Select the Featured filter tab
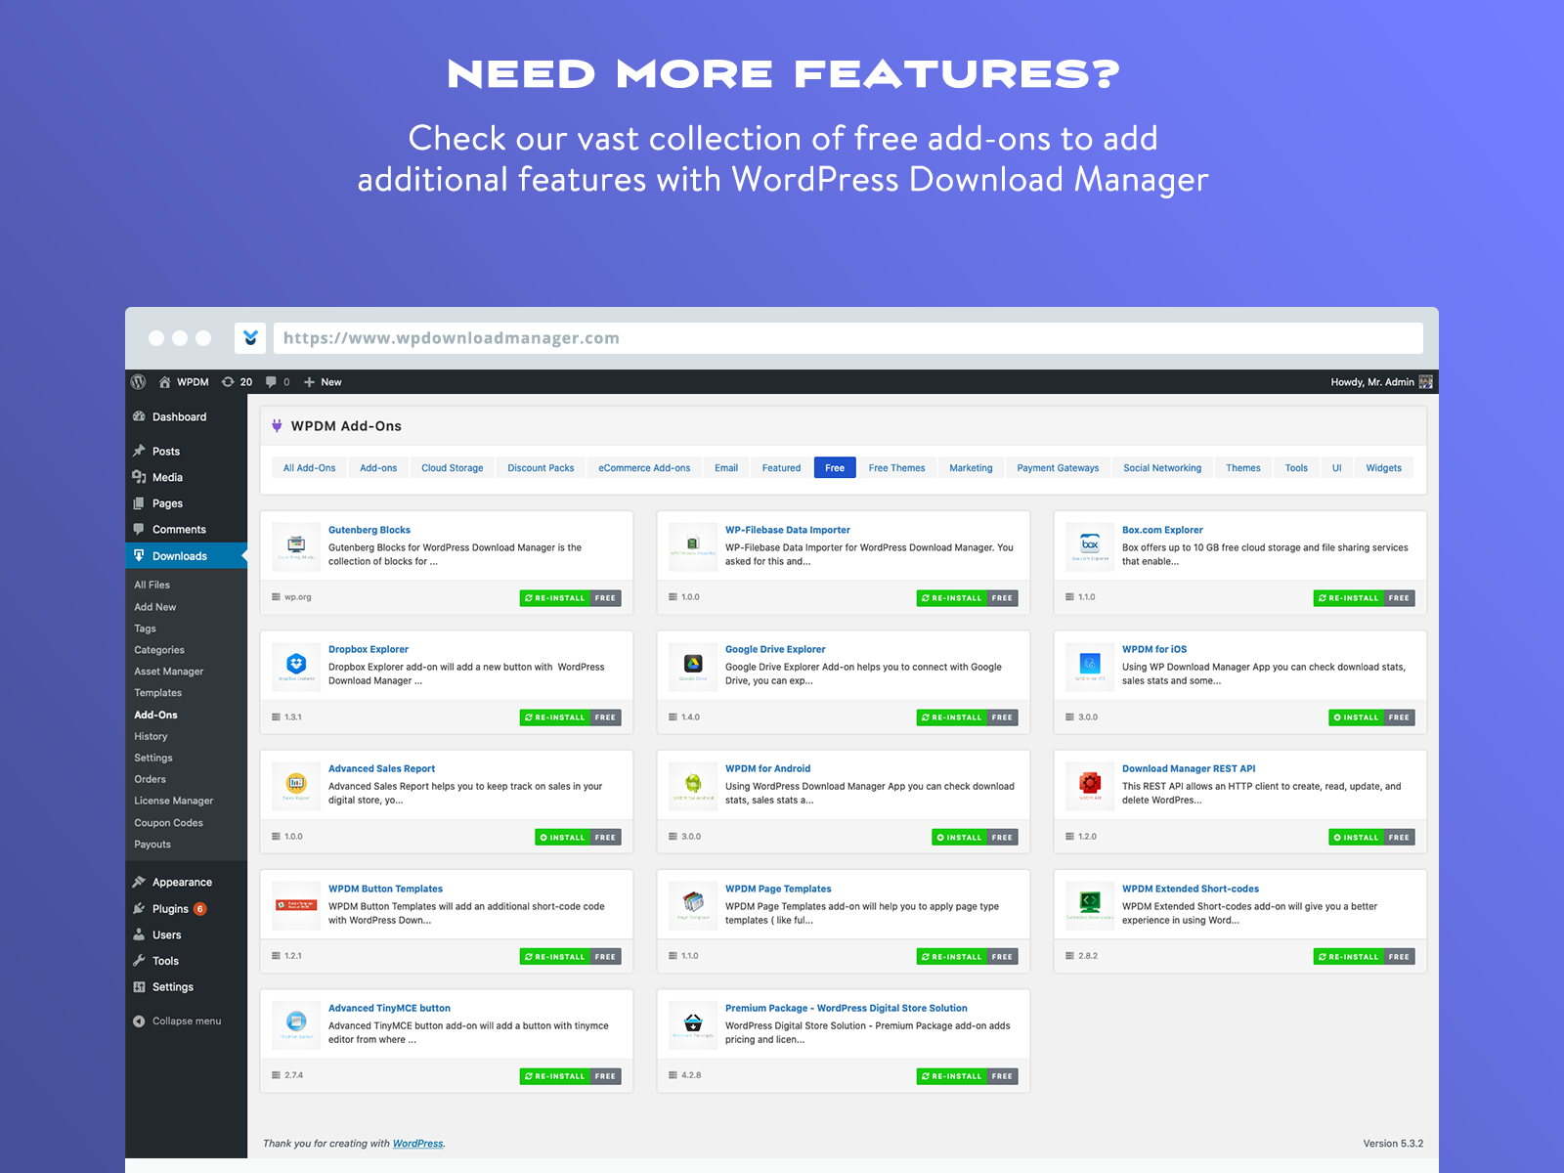 click(x=781, y=468)
